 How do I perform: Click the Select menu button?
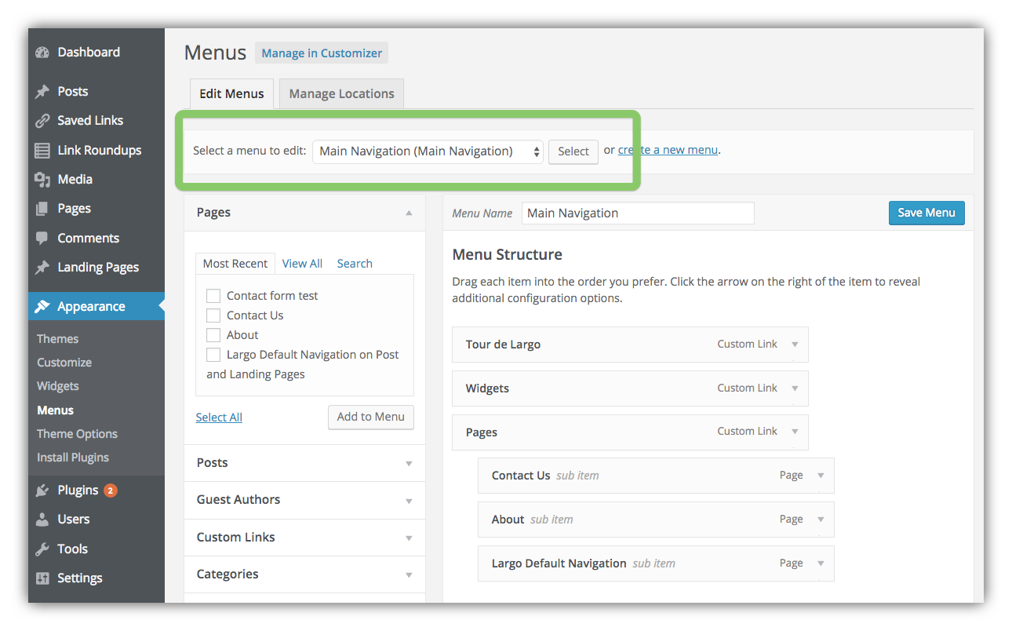coord(573,151)
